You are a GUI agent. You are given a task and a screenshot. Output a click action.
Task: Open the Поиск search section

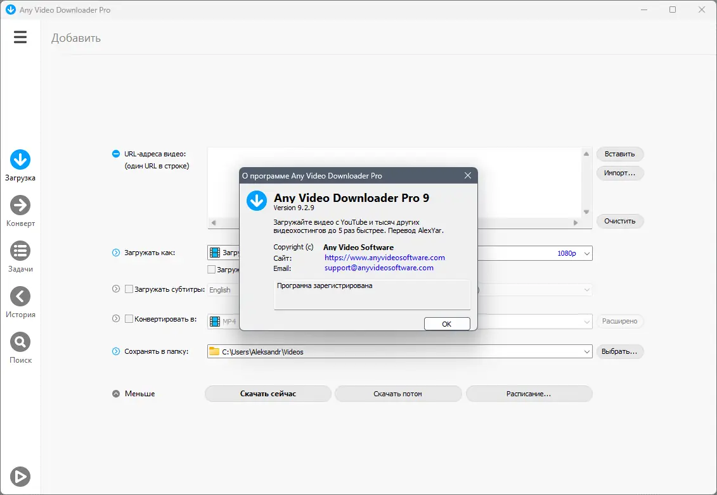[20, 348]
